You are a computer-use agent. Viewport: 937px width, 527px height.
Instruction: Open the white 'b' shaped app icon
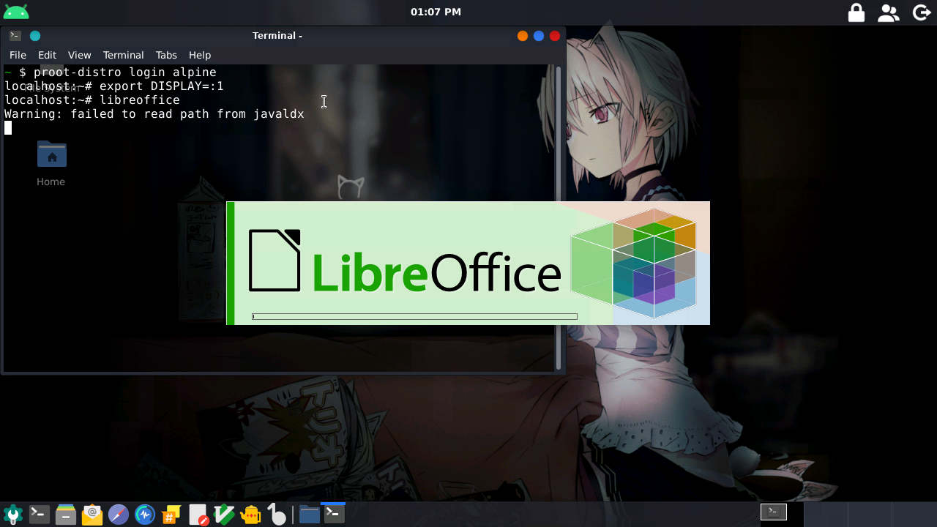[277, 515]
